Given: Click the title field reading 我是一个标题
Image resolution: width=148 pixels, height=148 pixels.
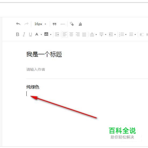Looking at the screenshot, I should 44,54.
